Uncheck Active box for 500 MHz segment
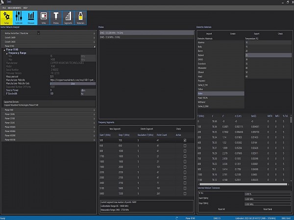This screenshot has width=294, height=220. click(x=184, y=140)
